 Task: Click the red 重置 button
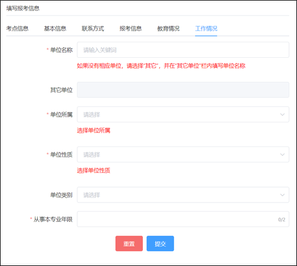[x=129, y=244]
